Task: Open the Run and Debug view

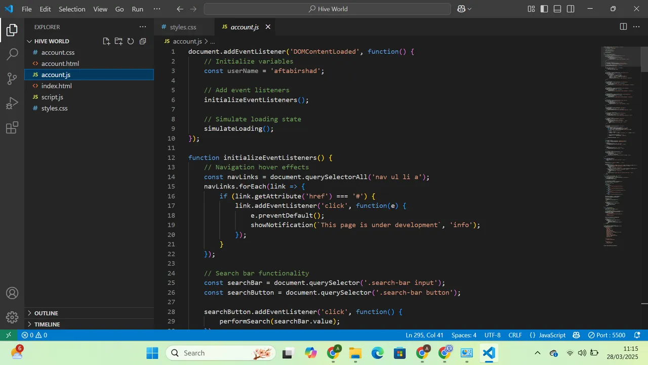Action: 12,103
